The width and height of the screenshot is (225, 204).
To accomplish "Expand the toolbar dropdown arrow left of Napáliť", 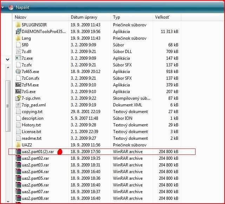I will pos(2,7).
